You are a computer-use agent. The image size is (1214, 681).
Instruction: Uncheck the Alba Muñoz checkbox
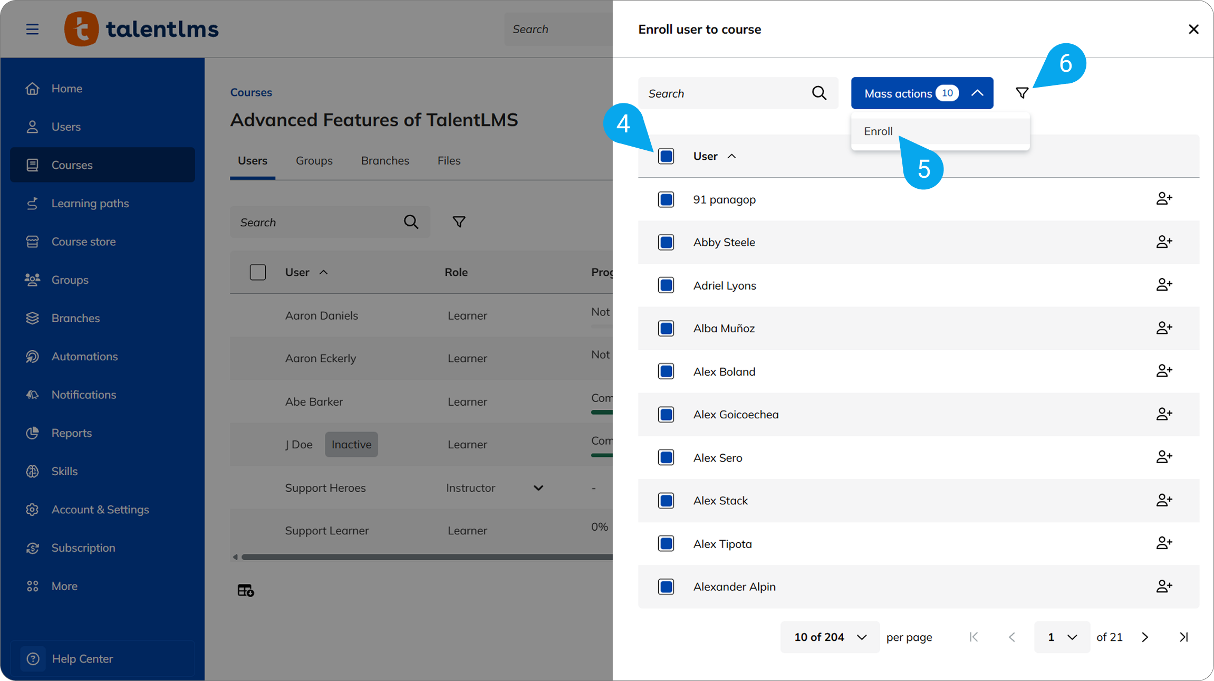click(666, 328)
